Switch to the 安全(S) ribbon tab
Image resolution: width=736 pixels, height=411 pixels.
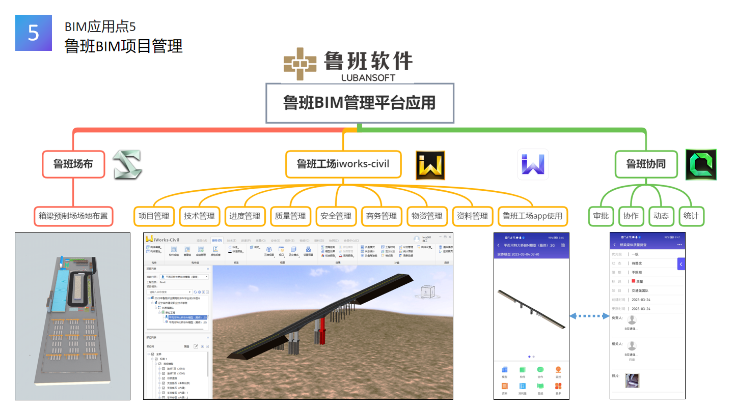pos(275,241)
